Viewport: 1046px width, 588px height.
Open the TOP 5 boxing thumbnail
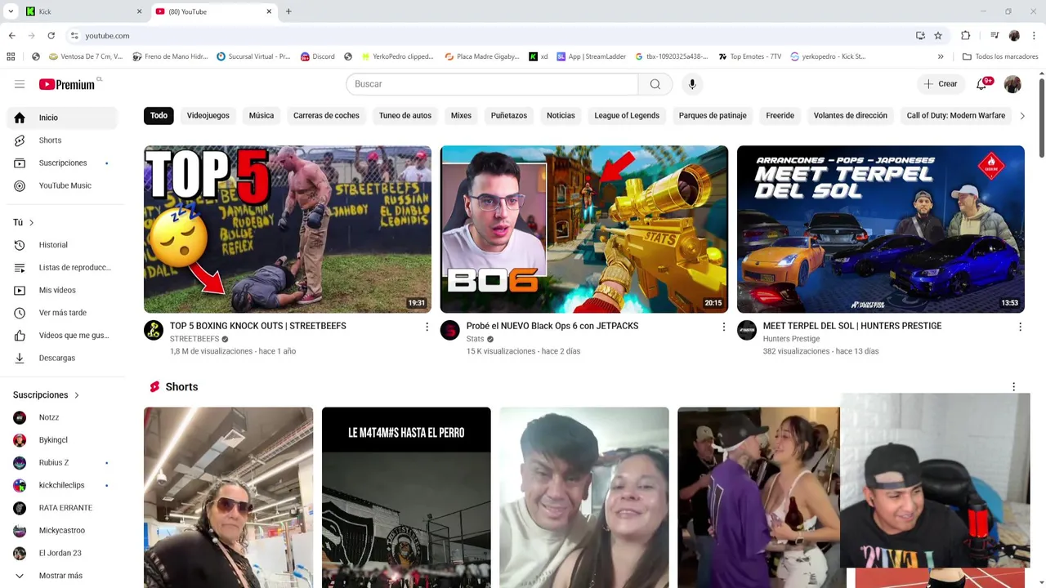pyautogui.click(x=288, y=229)
